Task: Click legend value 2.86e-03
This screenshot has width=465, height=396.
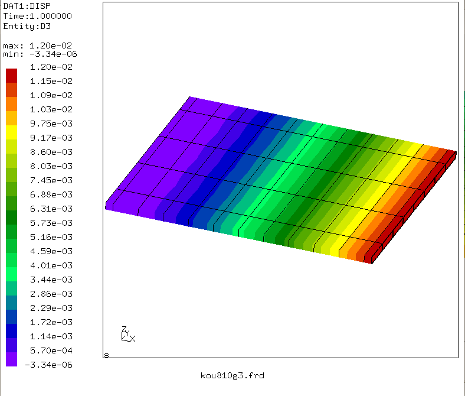Action: (51, 294)
